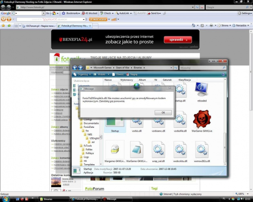Open Settings dropdown in Google toolbar
This screenshot has height=202, width=253.
tap(245, 13)
